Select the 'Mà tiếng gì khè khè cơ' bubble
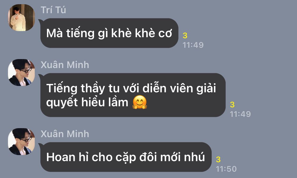Screen dimensions: 297x178 109,33
